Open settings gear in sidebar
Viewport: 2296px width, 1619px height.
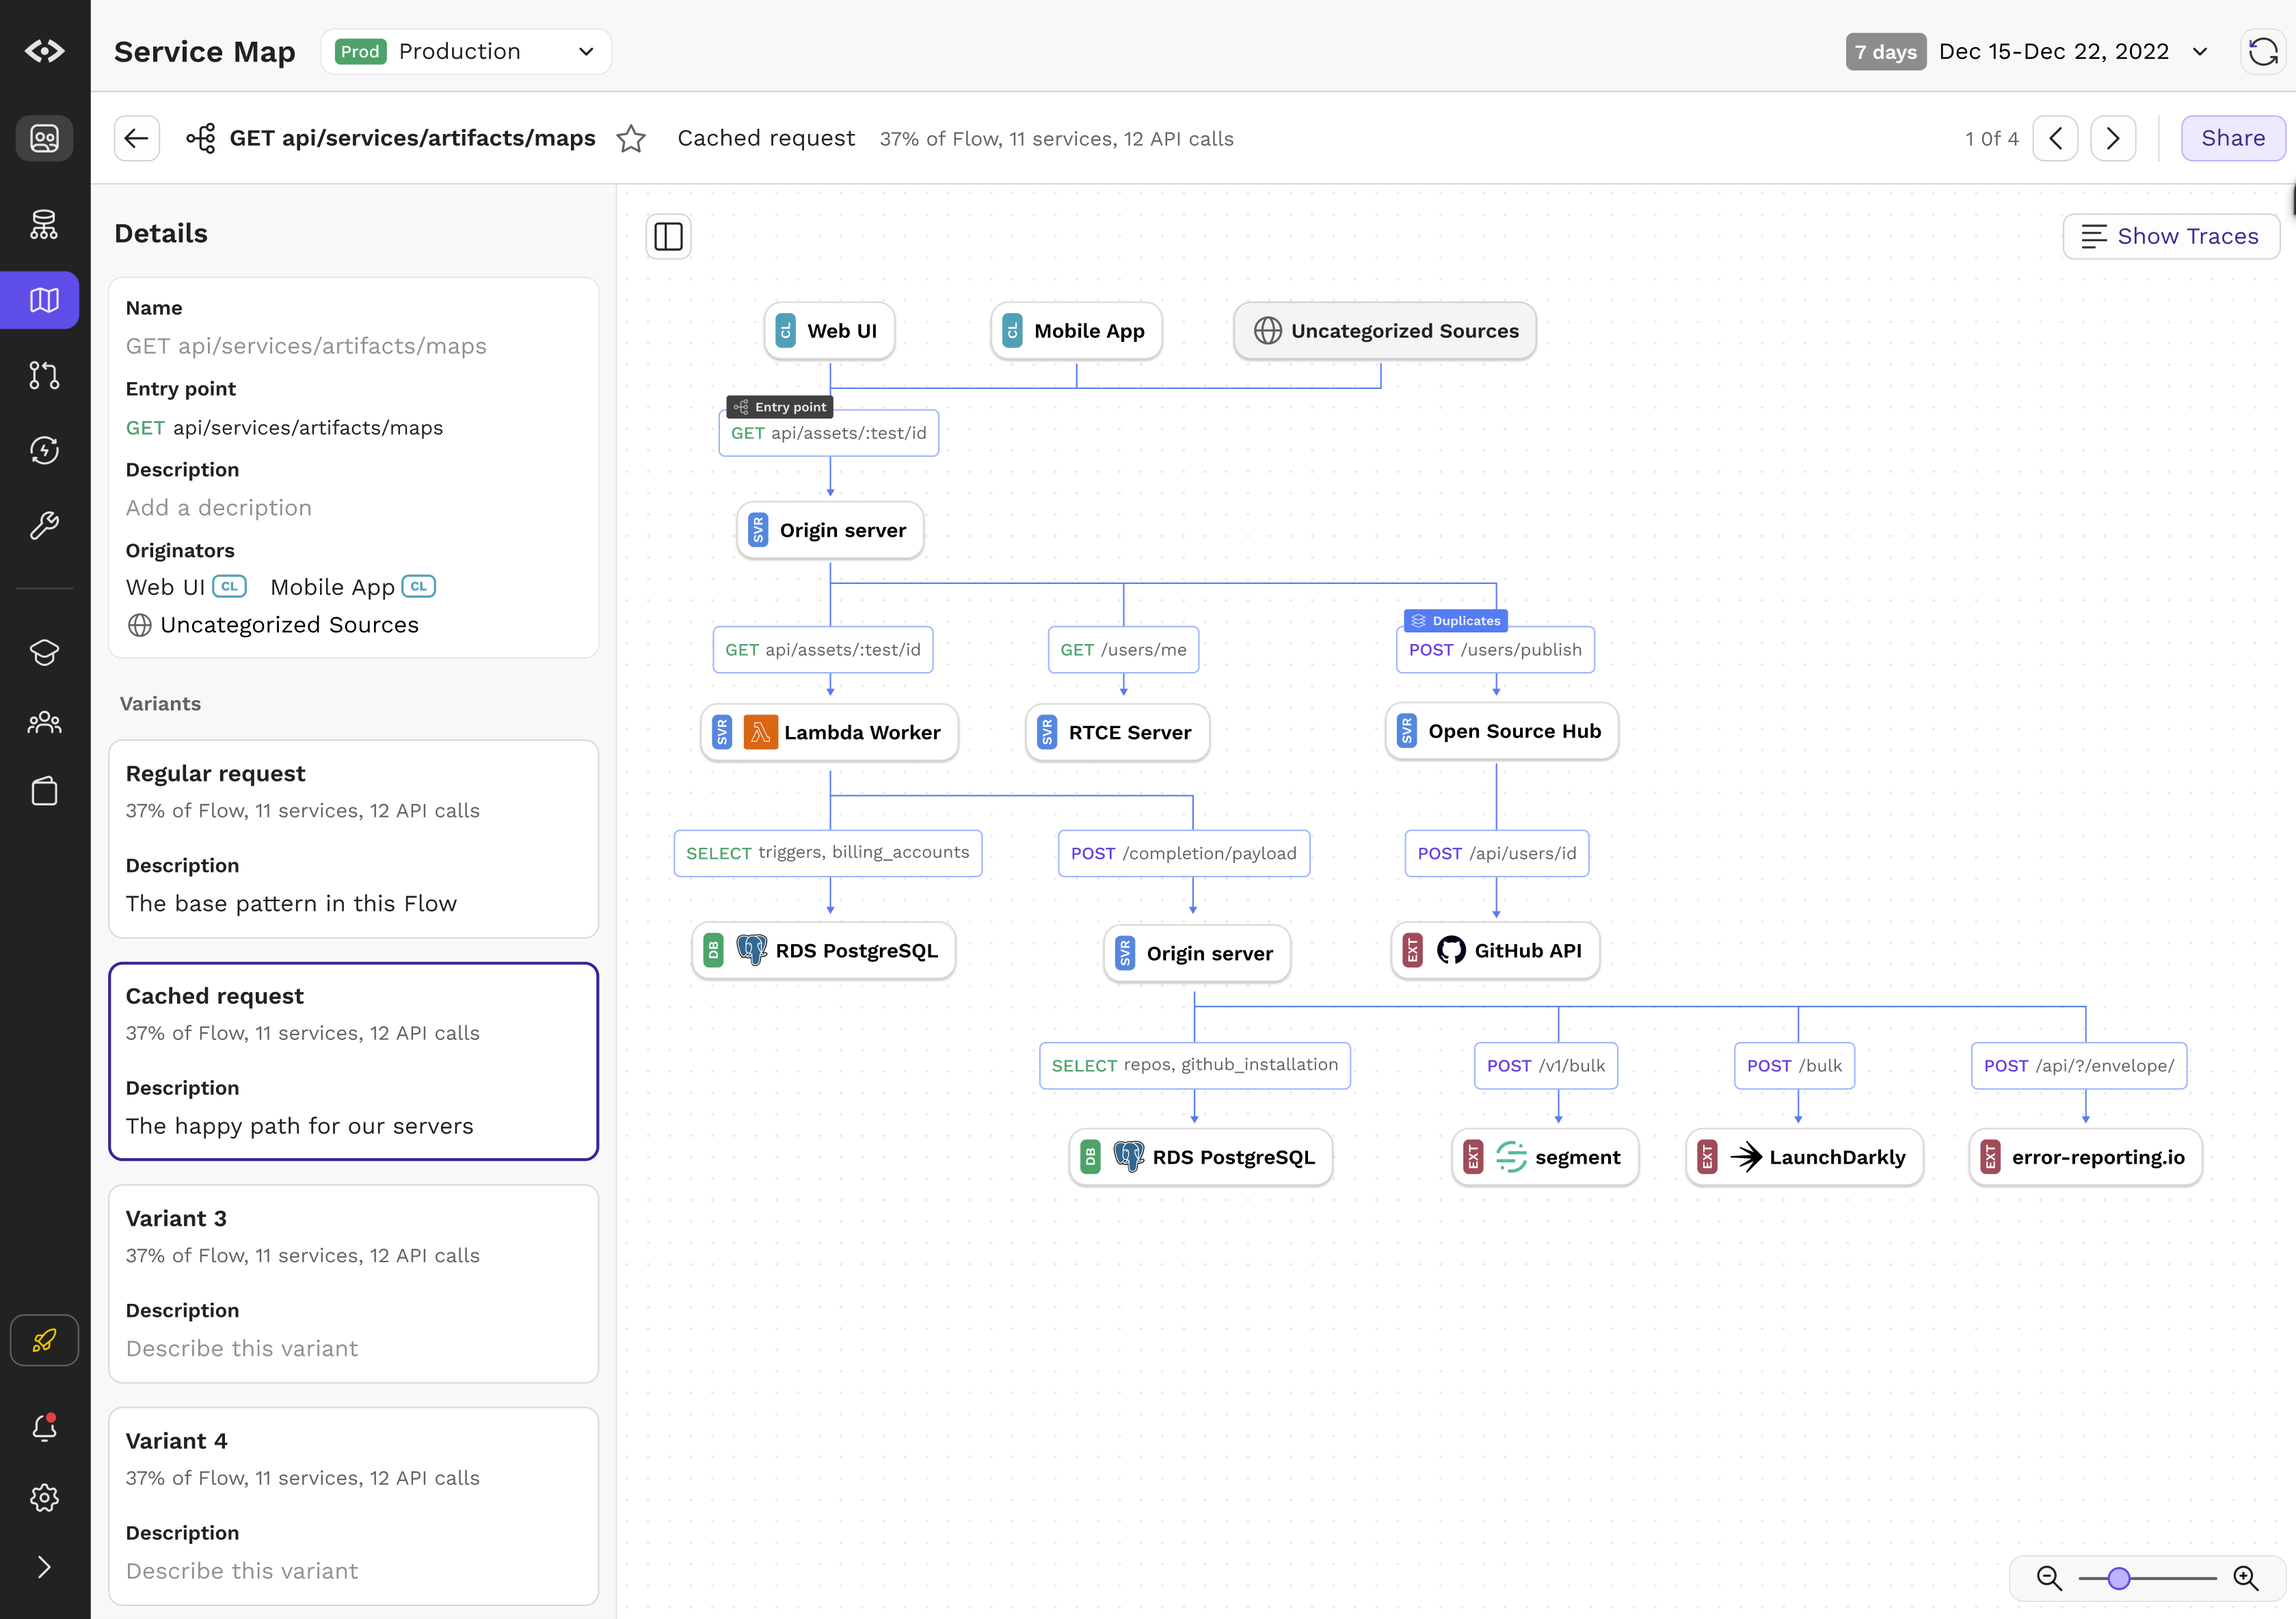(44, 1497)
